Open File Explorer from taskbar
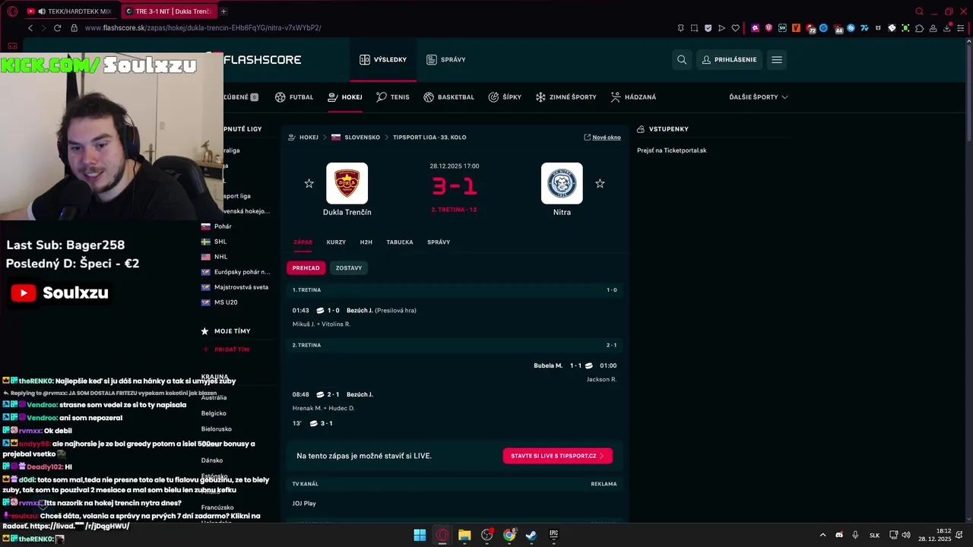The height and width of the screenshot is (547, 973). (x=464, y=535)
